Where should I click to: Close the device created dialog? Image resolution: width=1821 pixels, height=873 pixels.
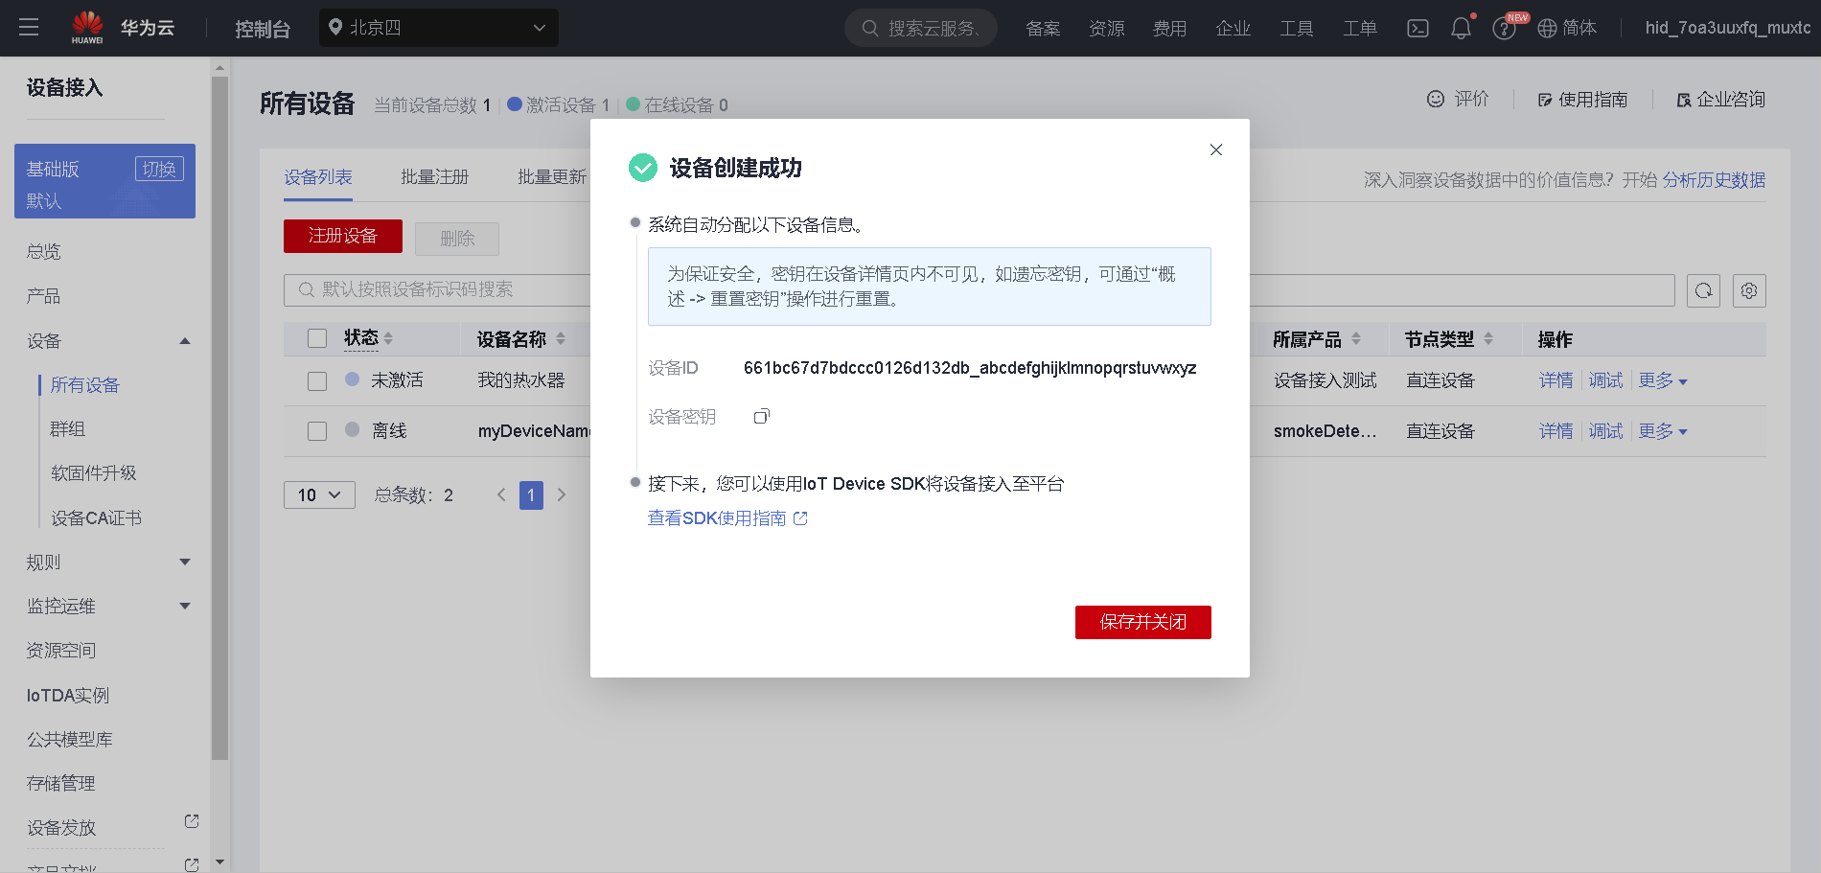click(x=1215, y=149)
